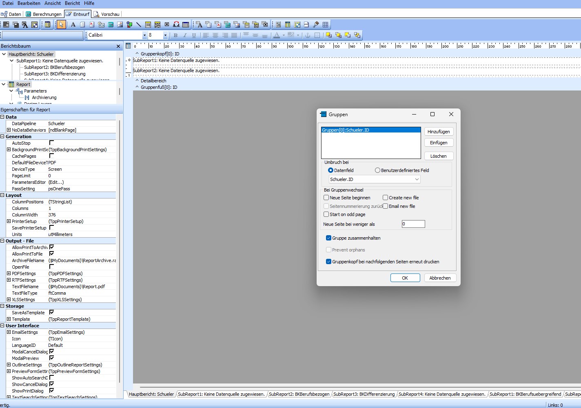Select the Line drawing tool

pos(139,25)
